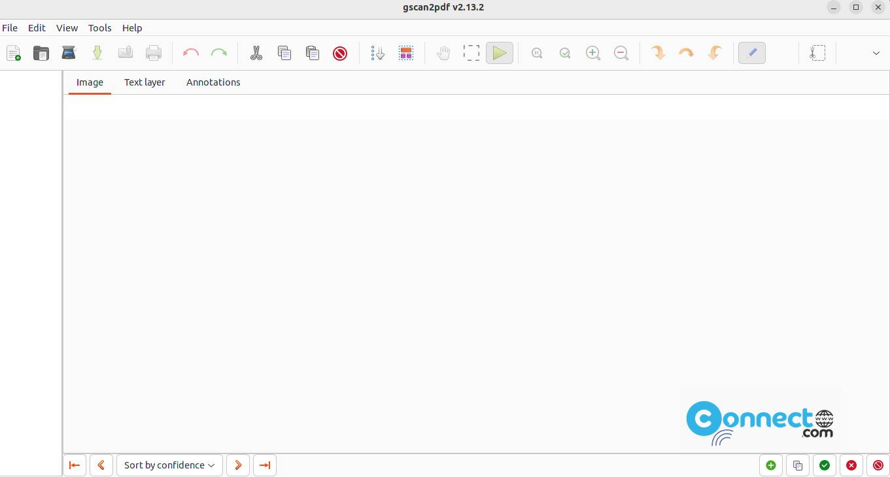Click the New document icon
The width and height of the screenshot is (890, 477).
click(13, 53)
